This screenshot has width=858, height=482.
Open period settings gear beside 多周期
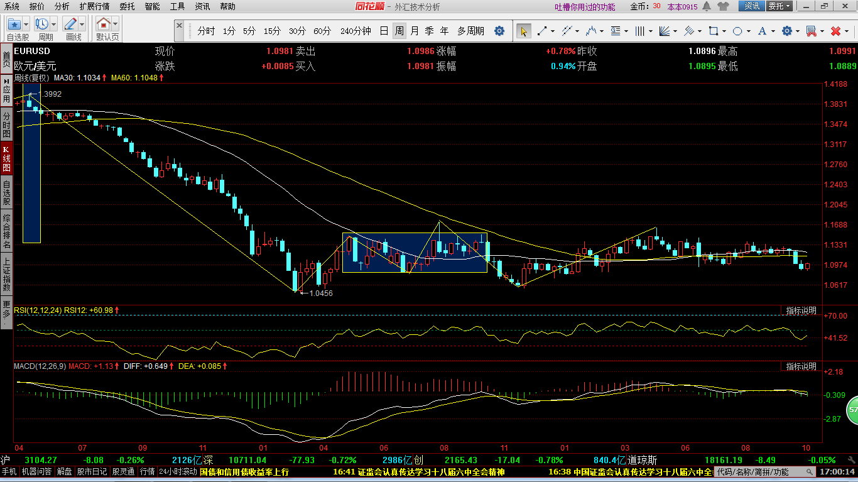[499, 31]
